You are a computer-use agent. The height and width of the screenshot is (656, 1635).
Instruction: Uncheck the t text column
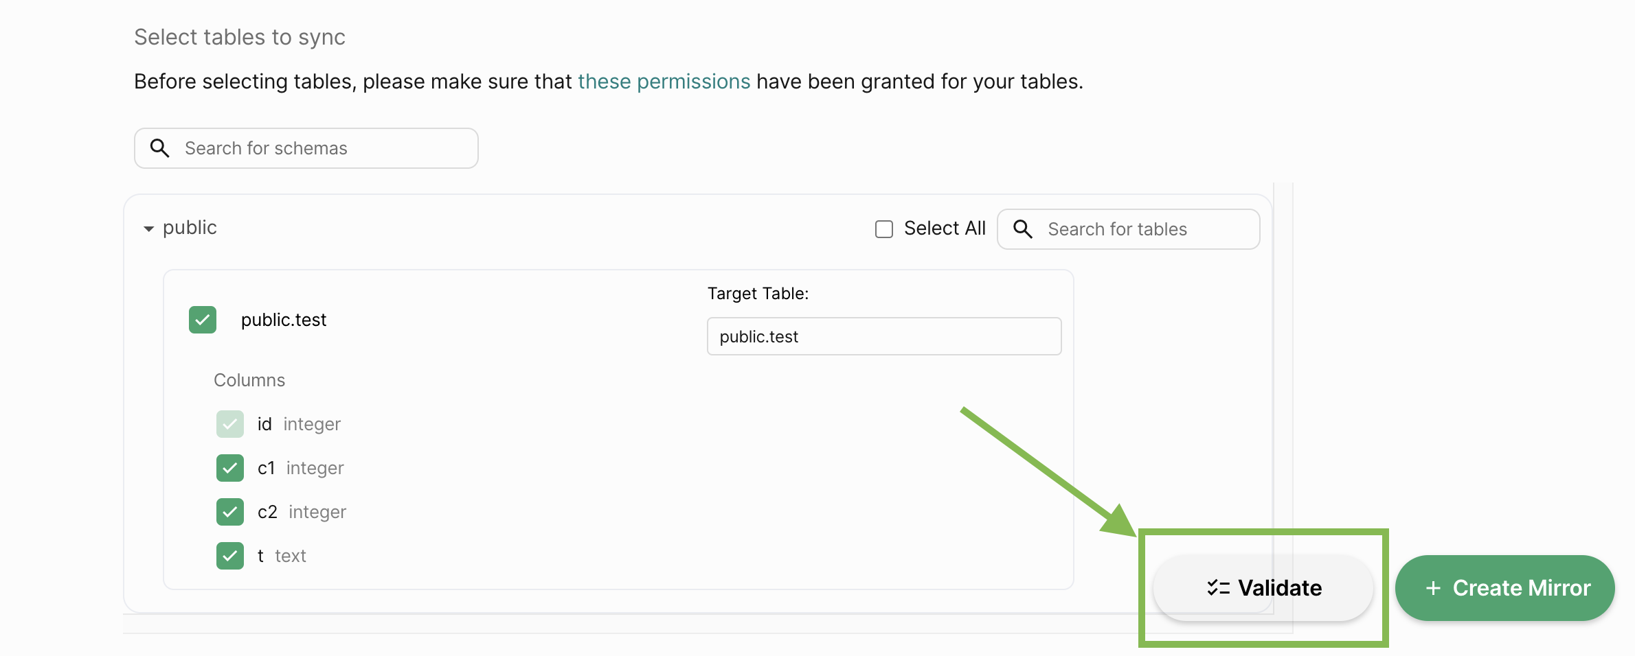click(x=230, y=556)
